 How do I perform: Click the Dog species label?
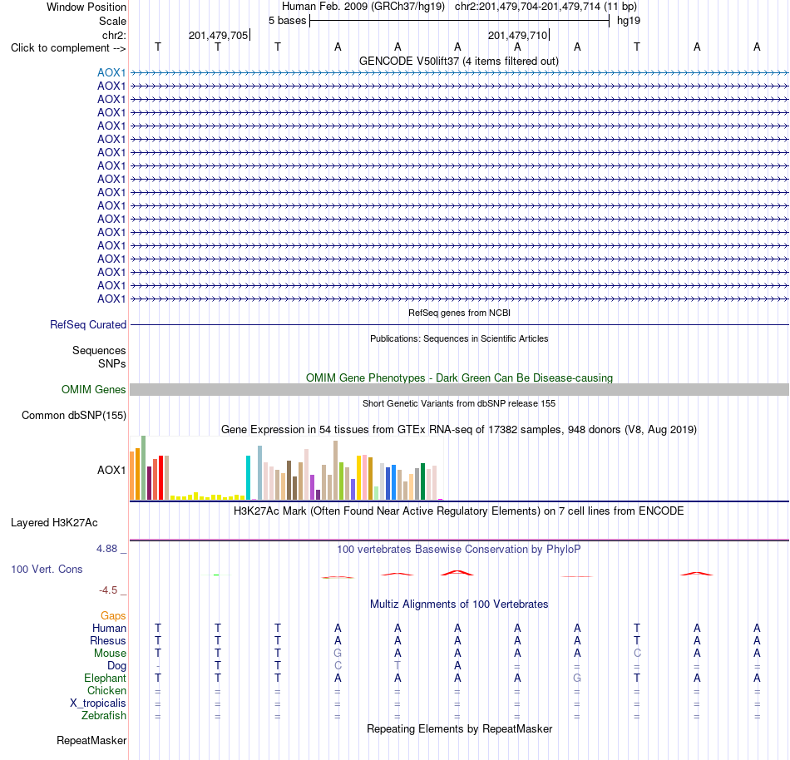point(117,666)
